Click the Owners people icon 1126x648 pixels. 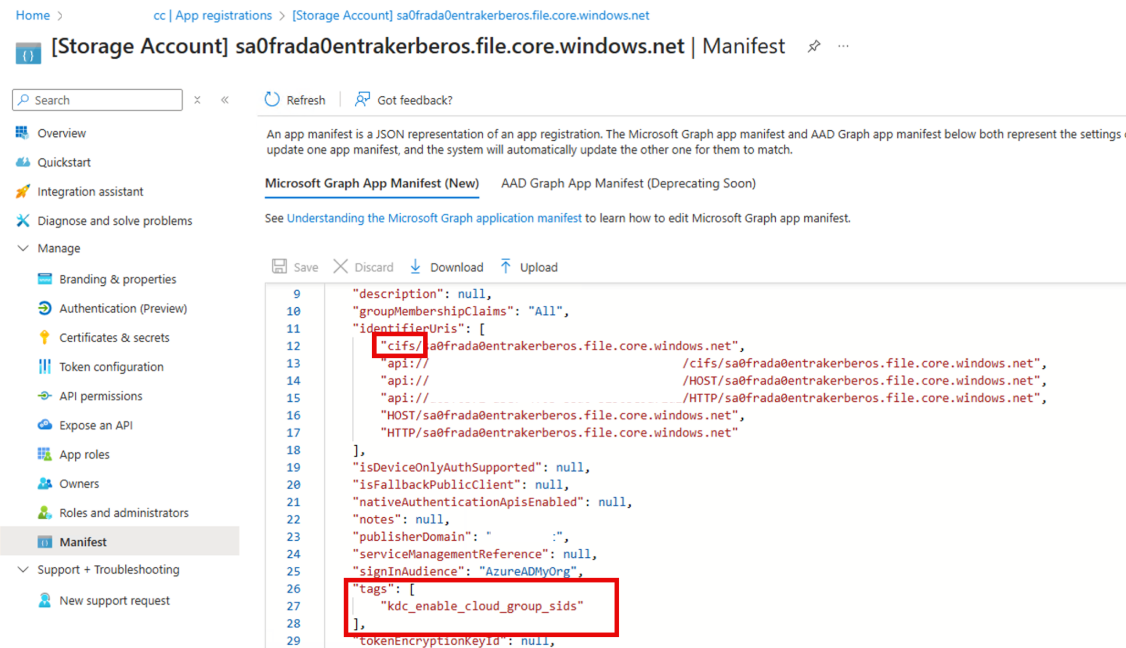click(x=45, y=483)
